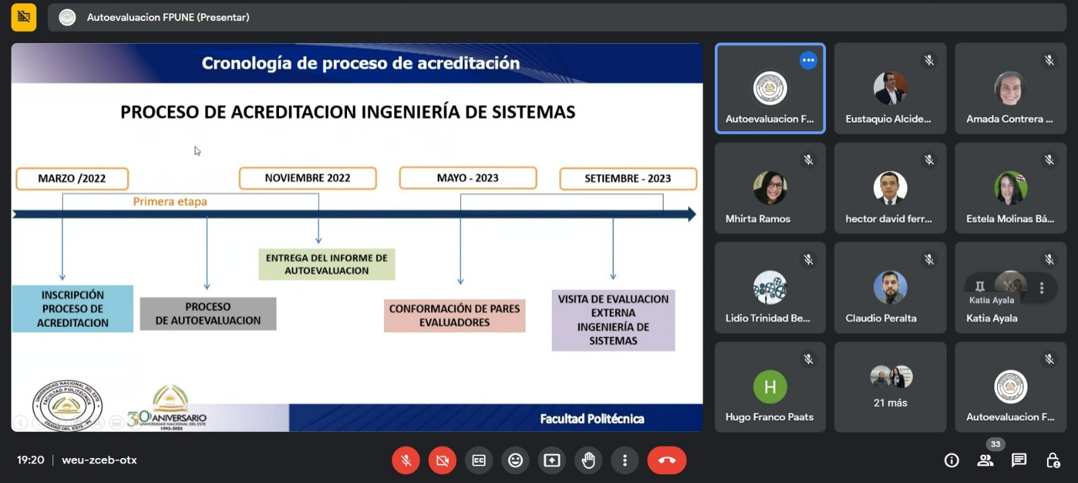
Task: Open more options on Katia Ayala tile
Action: pos(1042,288)
